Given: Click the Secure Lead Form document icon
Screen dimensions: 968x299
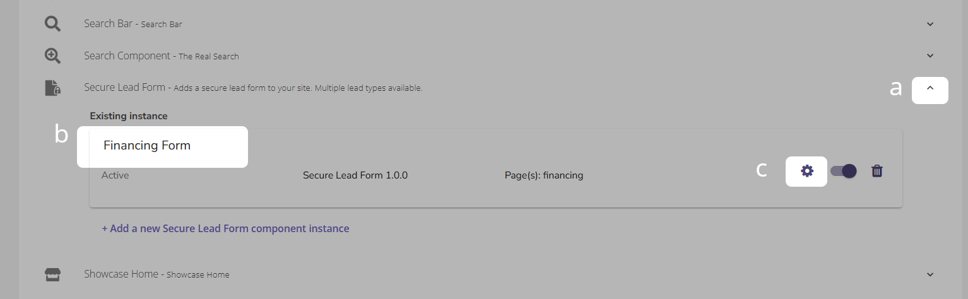Looking at the screenshot, I should click(52, 88).
